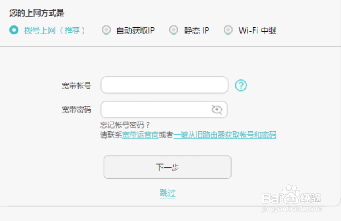Click the 下一步 button

tap(167, 167)
